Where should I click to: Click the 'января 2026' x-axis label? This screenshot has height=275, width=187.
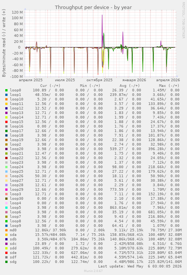pos(134,80)
